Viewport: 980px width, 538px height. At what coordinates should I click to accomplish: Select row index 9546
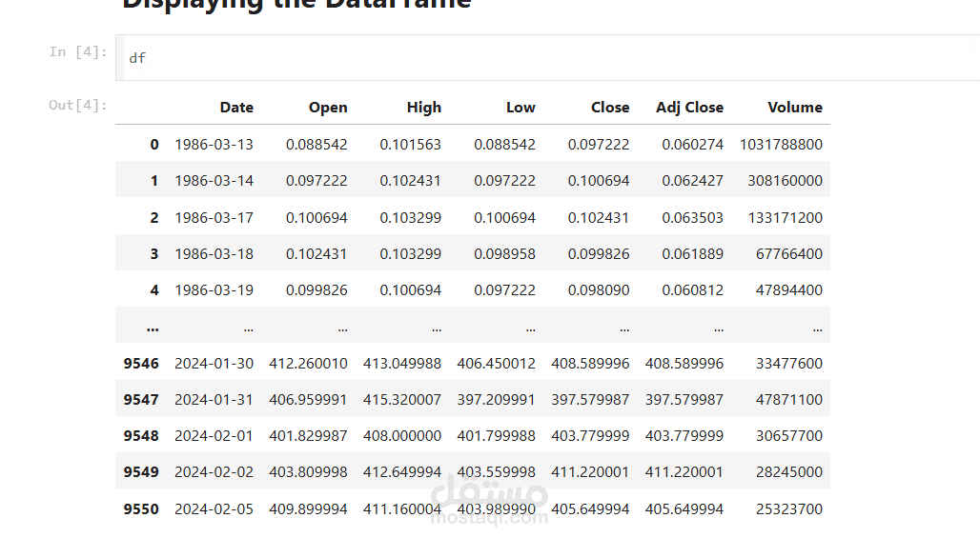click(x=141, y=364)
